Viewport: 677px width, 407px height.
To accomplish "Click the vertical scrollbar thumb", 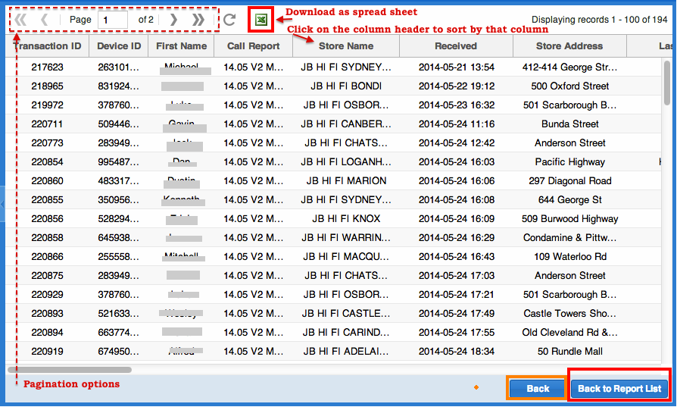I will tap(667, 83).
